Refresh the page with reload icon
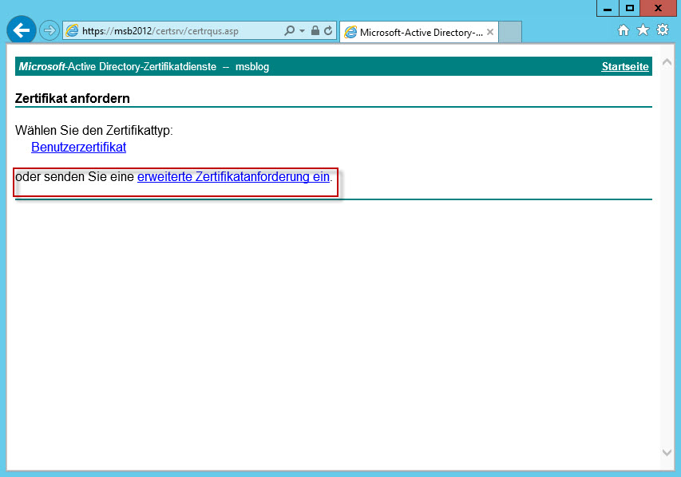 pyautogui.click(x=328, y=30)
